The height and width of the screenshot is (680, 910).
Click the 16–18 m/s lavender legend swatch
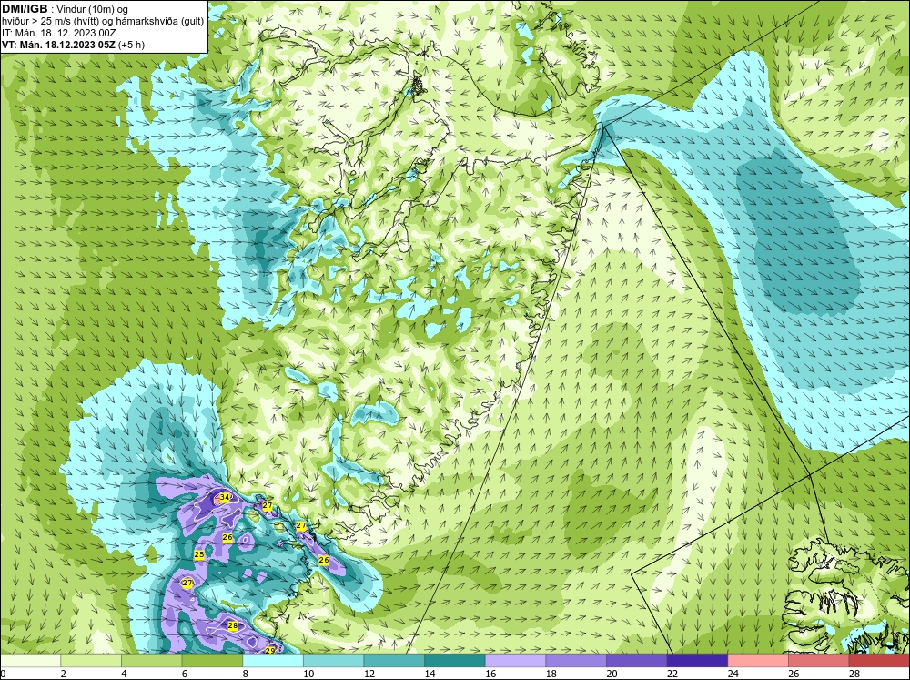[515, 661]
